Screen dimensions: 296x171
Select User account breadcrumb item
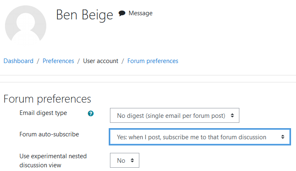[100, 61]
